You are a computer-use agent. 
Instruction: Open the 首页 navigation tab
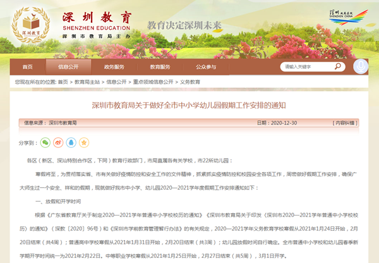click(x=28, y=66)
